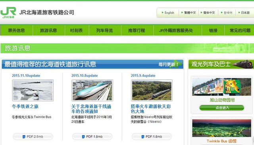
Task: Open 常见的问题 page
Action: coord(240,30)
